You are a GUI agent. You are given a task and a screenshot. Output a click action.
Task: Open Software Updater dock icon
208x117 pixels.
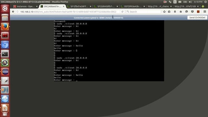(x=5, y=63)
